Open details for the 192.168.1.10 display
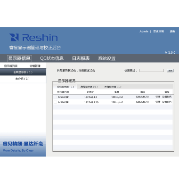The height and width of the screenshot is (179, 179). [158, 102]
